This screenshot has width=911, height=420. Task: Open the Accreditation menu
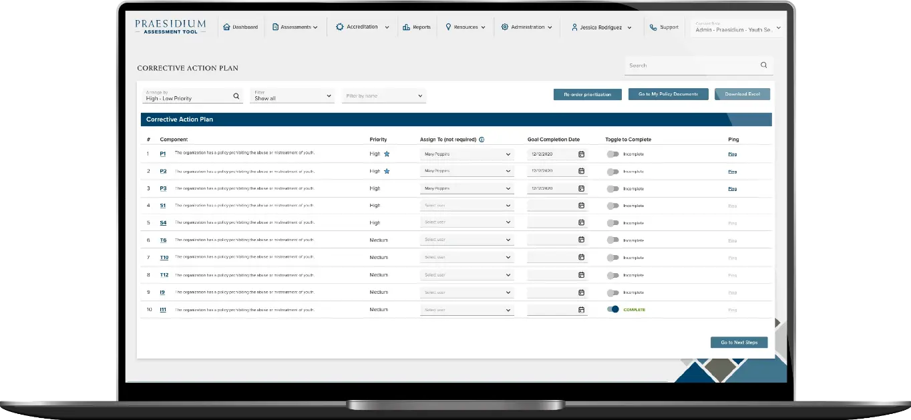click(362, 27)
